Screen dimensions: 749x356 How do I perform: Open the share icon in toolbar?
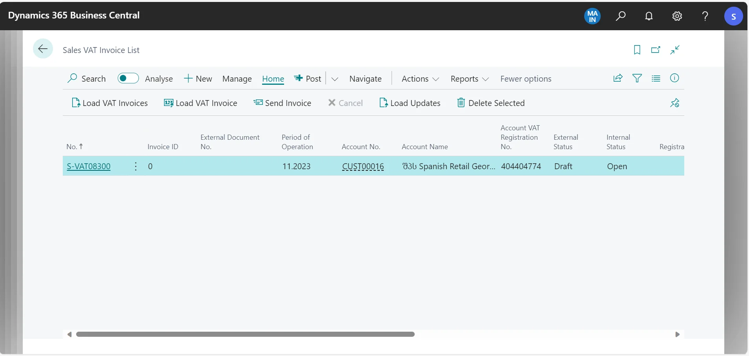(618, 79)
